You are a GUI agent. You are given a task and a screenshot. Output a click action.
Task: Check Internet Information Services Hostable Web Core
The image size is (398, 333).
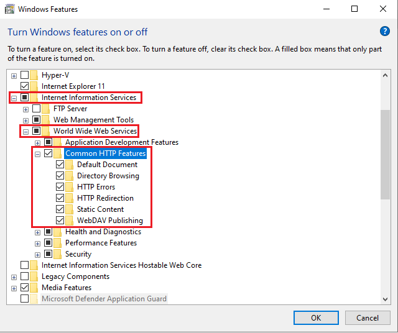(25, 265)
